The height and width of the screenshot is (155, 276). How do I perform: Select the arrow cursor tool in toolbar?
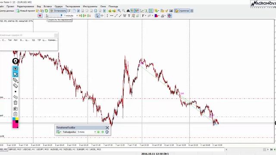coord(97,16)
